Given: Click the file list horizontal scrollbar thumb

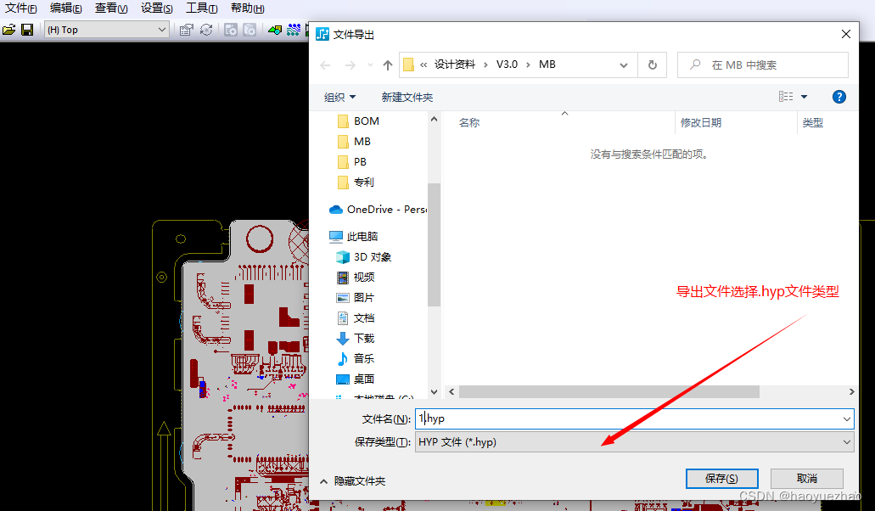Looking at the screenshot, I should coord(609,391).
